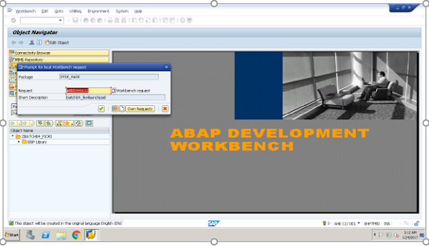Image resolution: width=429 pixels, height=246 pixels.
Task: Open the Windows Start button
Action: click(x=12, y=235)
